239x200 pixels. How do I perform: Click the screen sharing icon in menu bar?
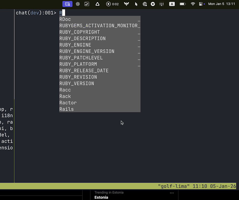[x=67, y=4]
